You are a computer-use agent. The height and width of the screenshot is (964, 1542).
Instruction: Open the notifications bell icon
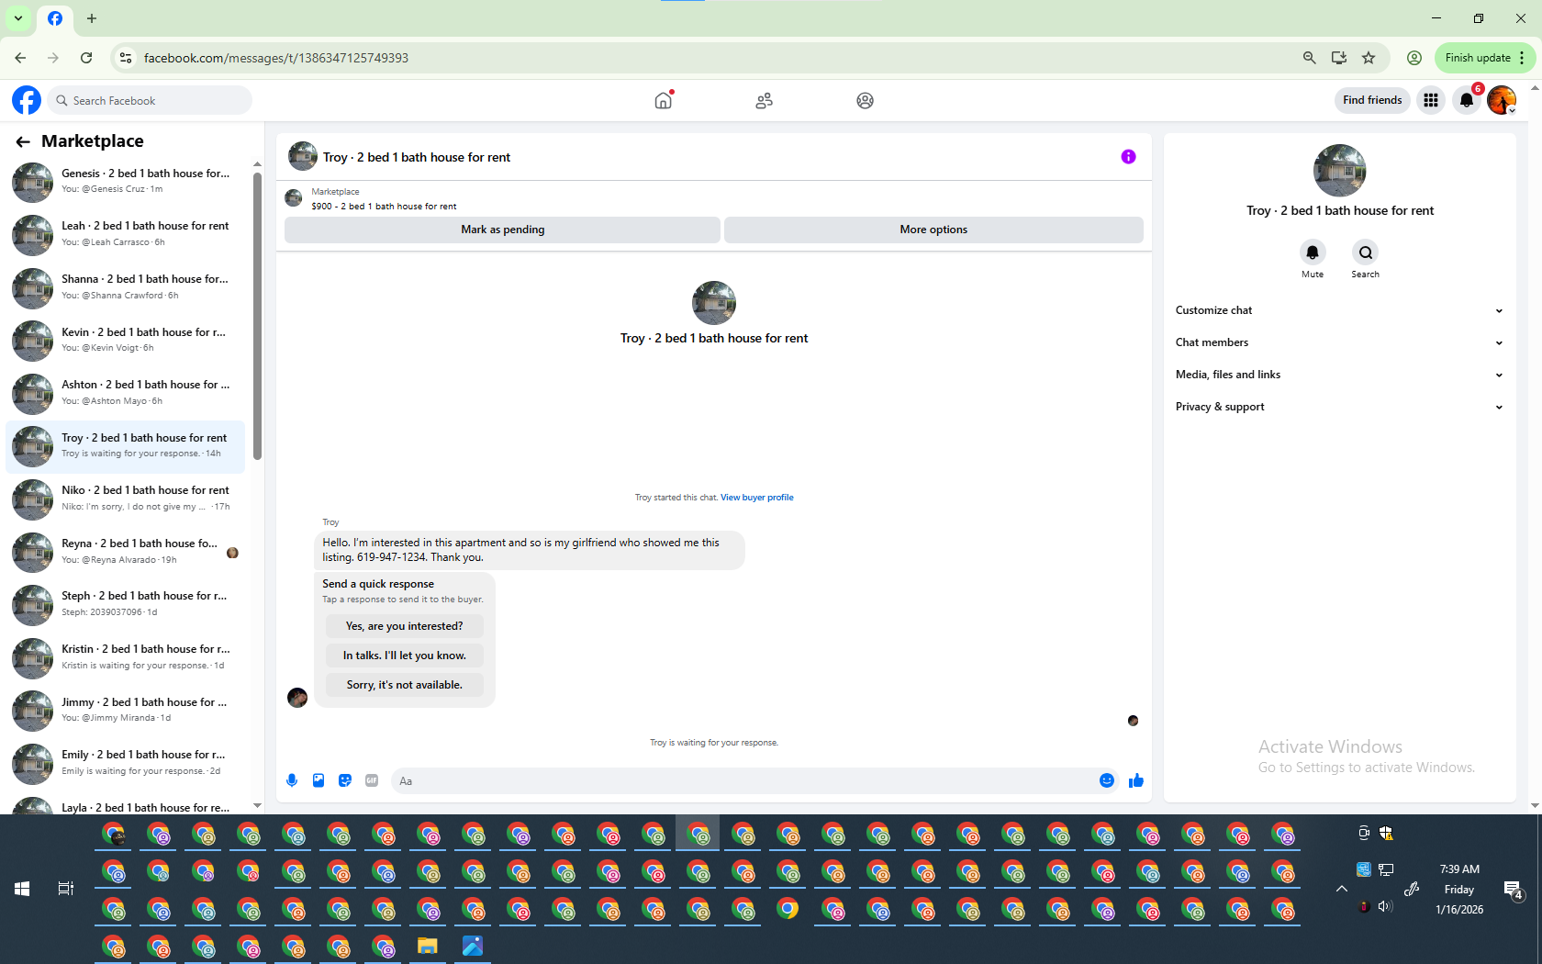1467,100
